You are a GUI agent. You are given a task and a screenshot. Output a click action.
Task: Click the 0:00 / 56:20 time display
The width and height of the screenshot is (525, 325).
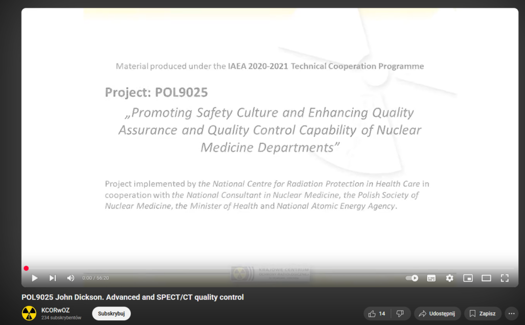coord(95,278)
